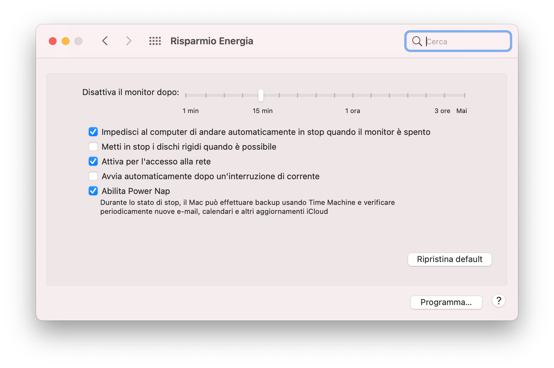
Task: Enable 'Metti in stop i dischi rigidi'
Action: (x=93, y=147)
